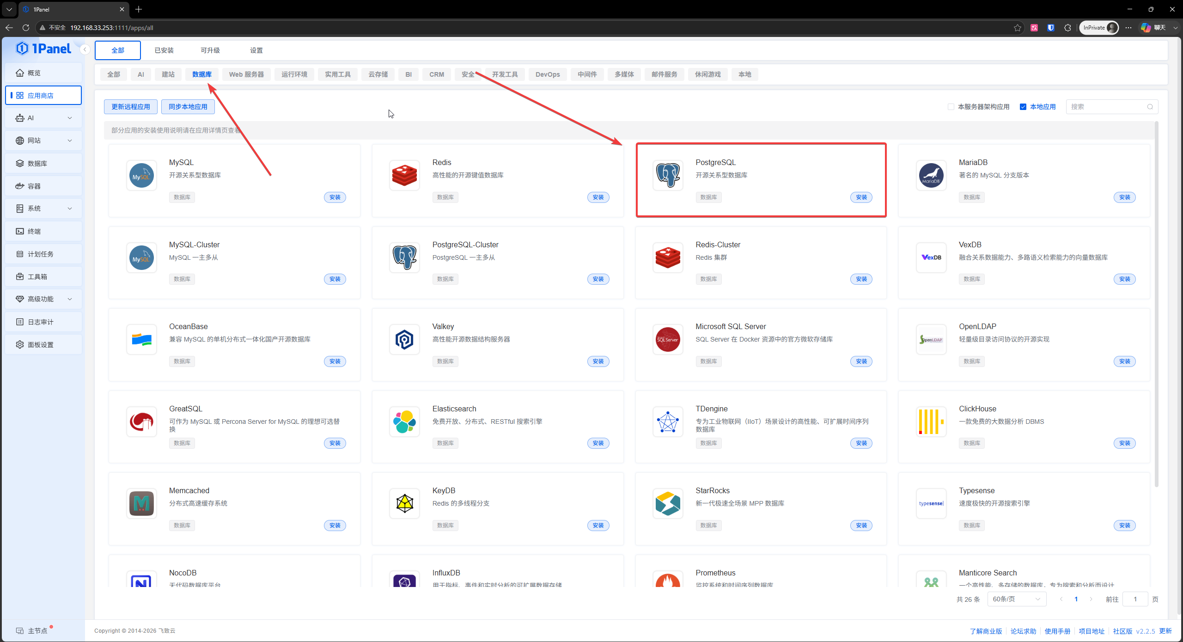Install the MariaDB app
1183x642 pixels.
pos(1124,197)
